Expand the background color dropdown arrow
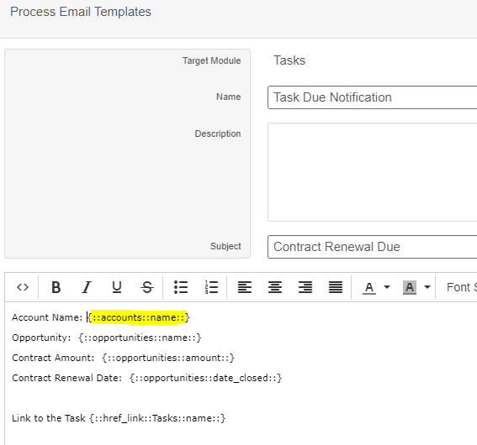 (427, 287)
